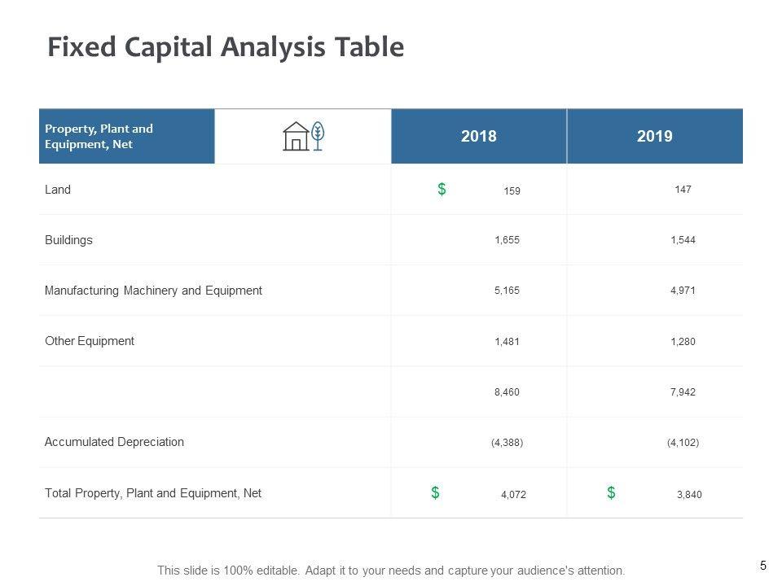Select the '100% editable' footer text
Screen dimensions: 782x586
[391, 571]
